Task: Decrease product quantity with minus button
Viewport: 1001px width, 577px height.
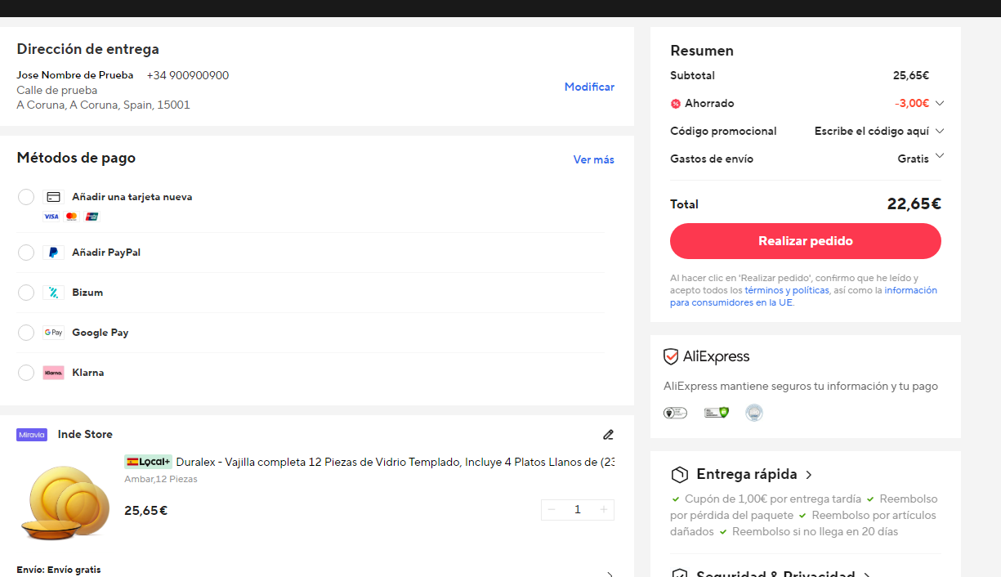Action: (x=552, y=510)
